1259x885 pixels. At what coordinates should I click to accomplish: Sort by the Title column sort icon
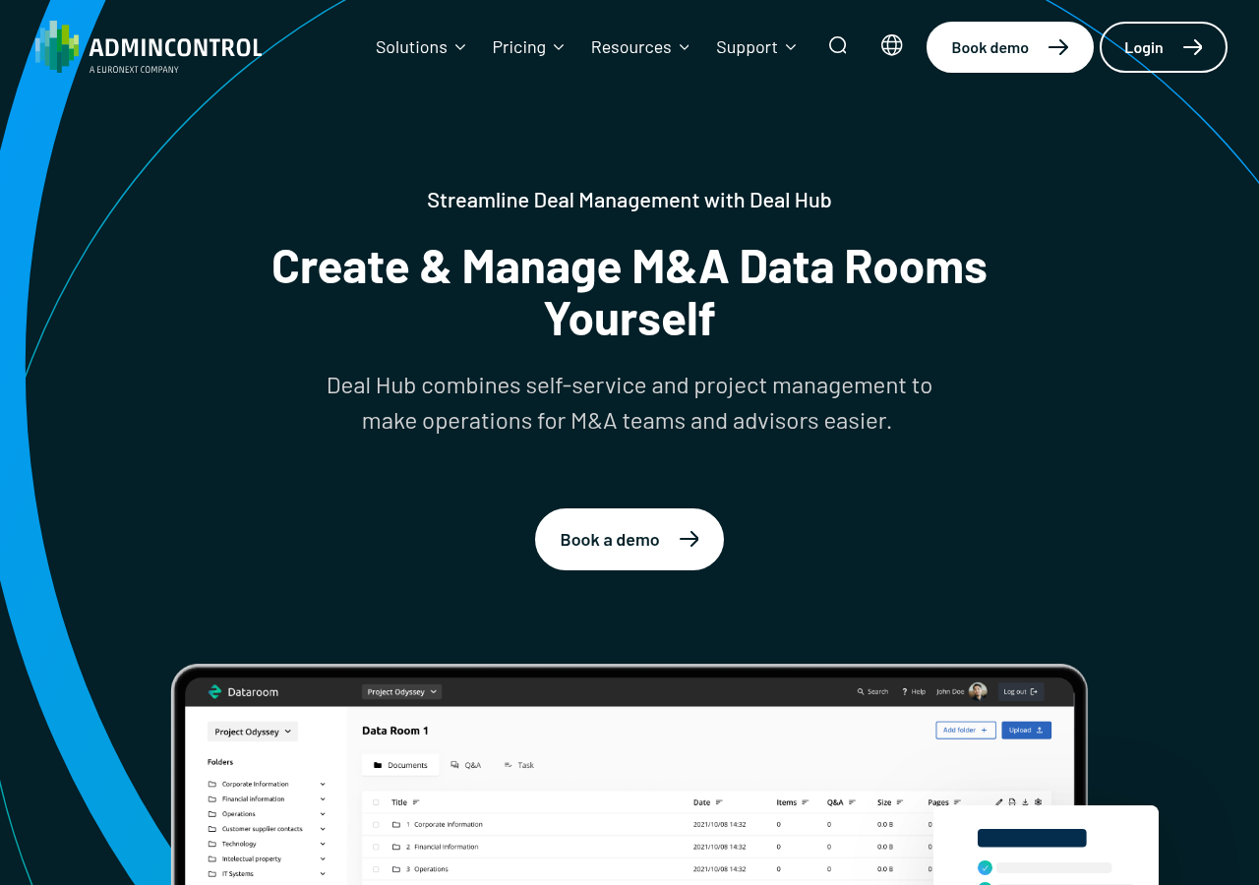click(416, 802)
